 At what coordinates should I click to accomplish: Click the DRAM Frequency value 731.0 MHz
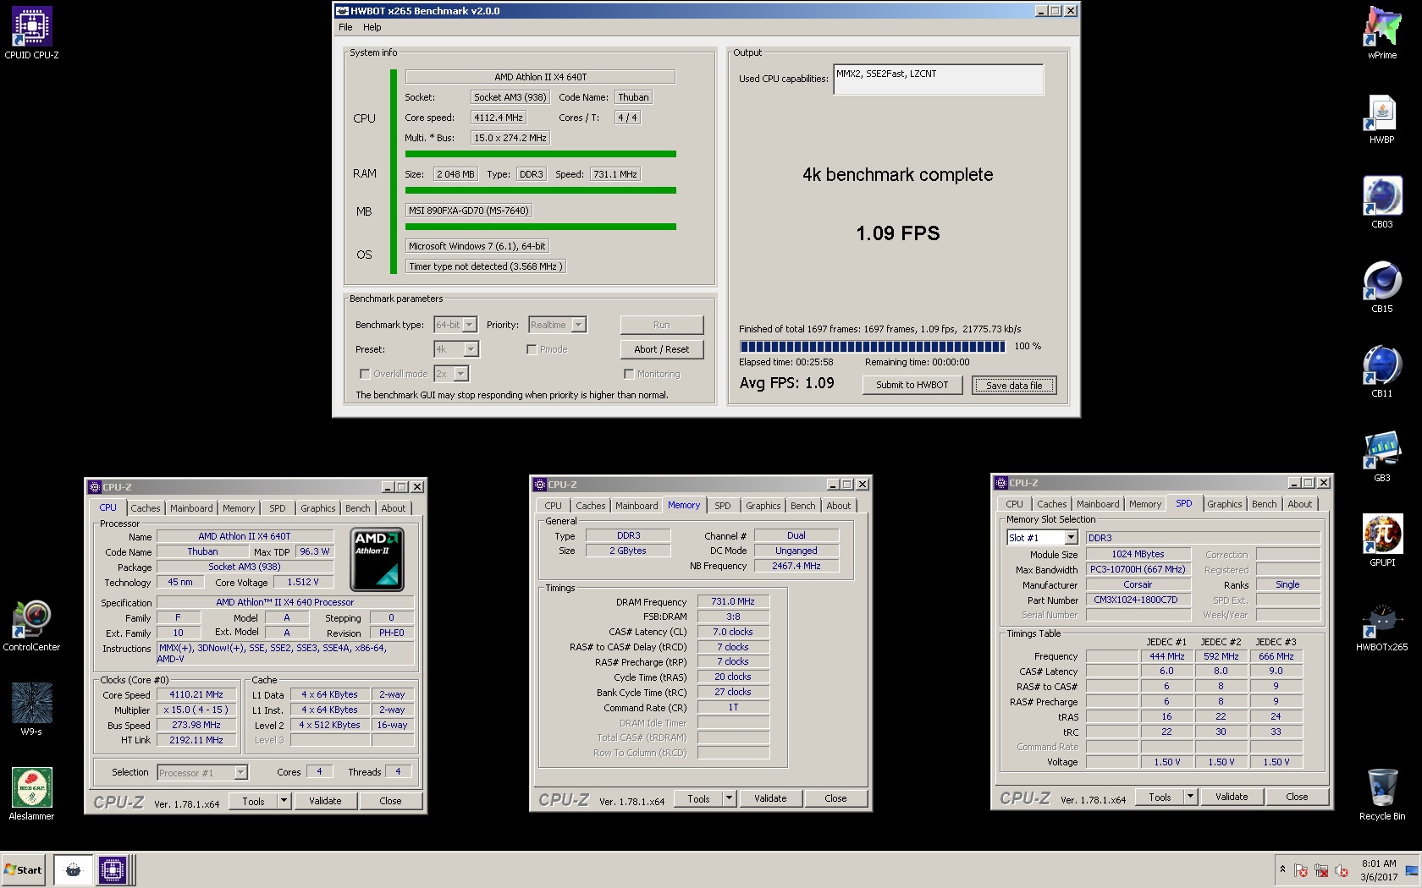(x=733, y=601)
